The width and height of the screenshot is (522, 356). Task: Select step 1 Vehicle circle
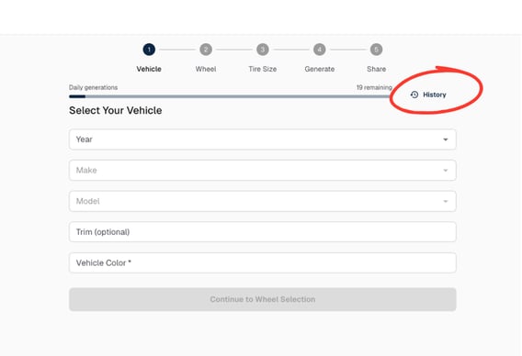149,50
